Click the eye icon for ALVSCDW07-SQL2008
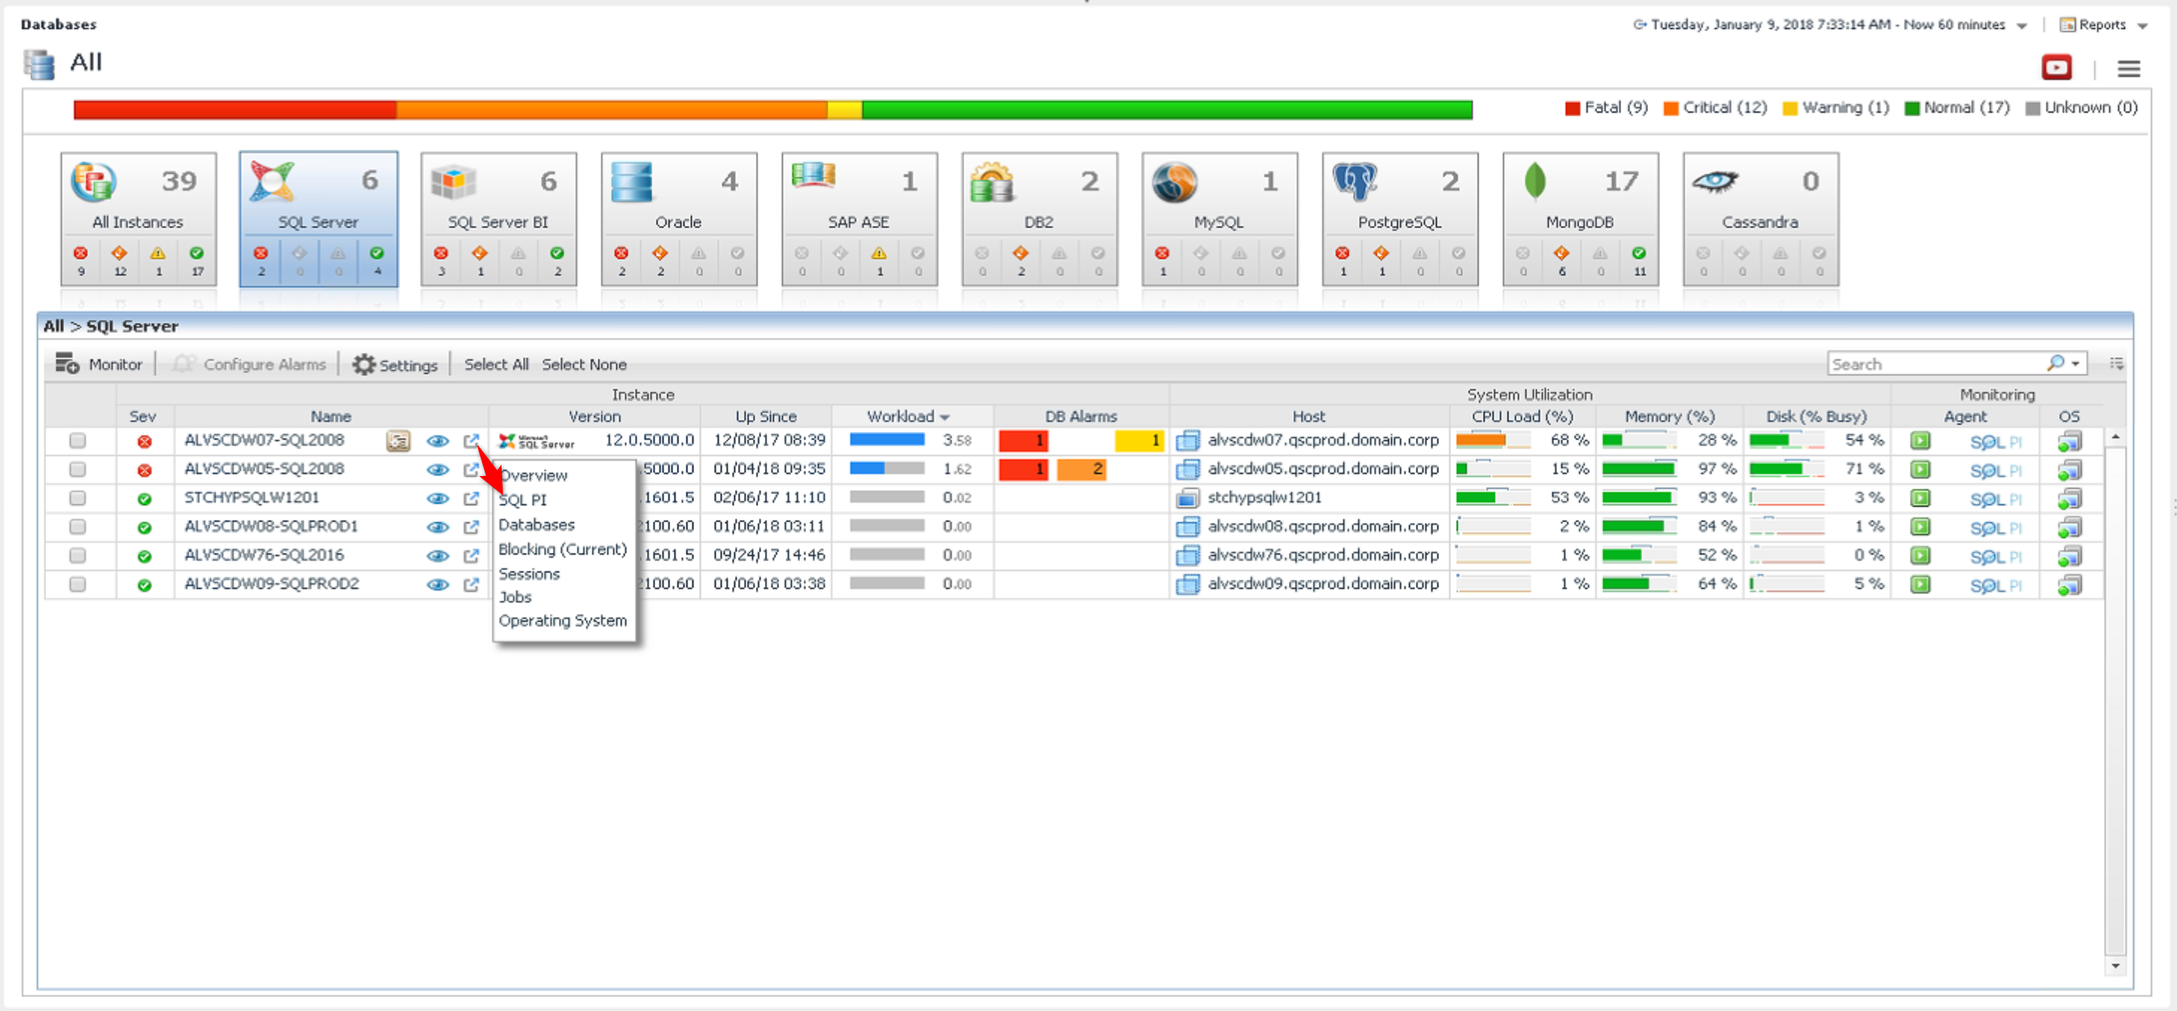 pyautogui.click(x=437, y=441)
